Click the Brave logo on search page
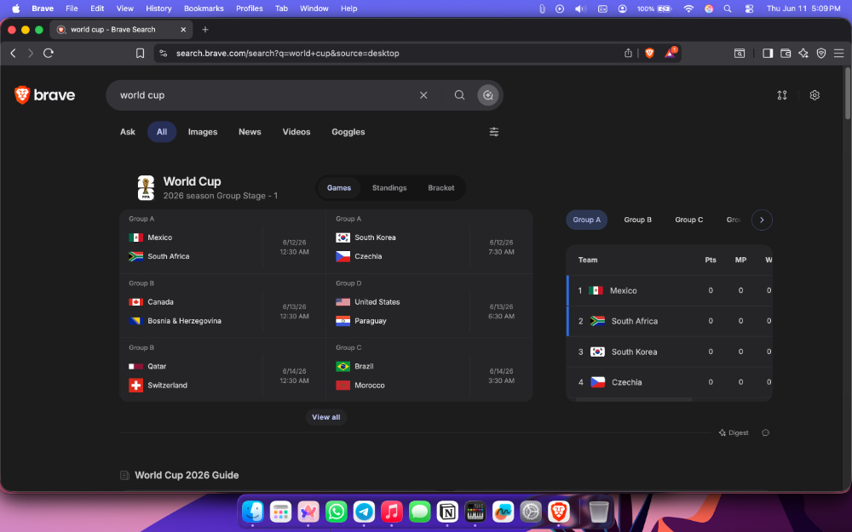This screenshot has width=852, height=532. click(x=44, y=95)
